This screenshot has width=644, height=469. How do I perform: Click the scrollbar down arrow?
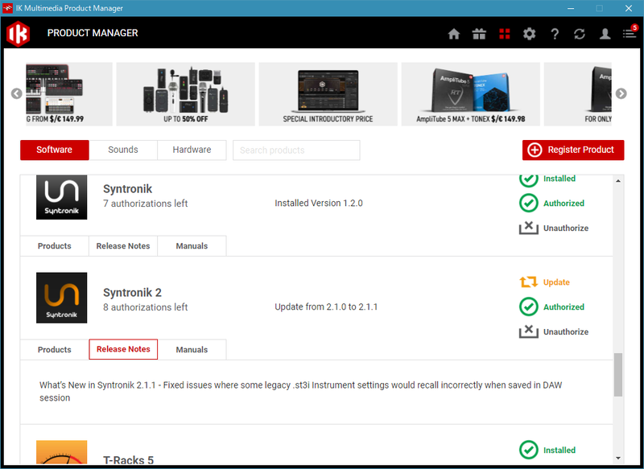(x=618, y=459)
